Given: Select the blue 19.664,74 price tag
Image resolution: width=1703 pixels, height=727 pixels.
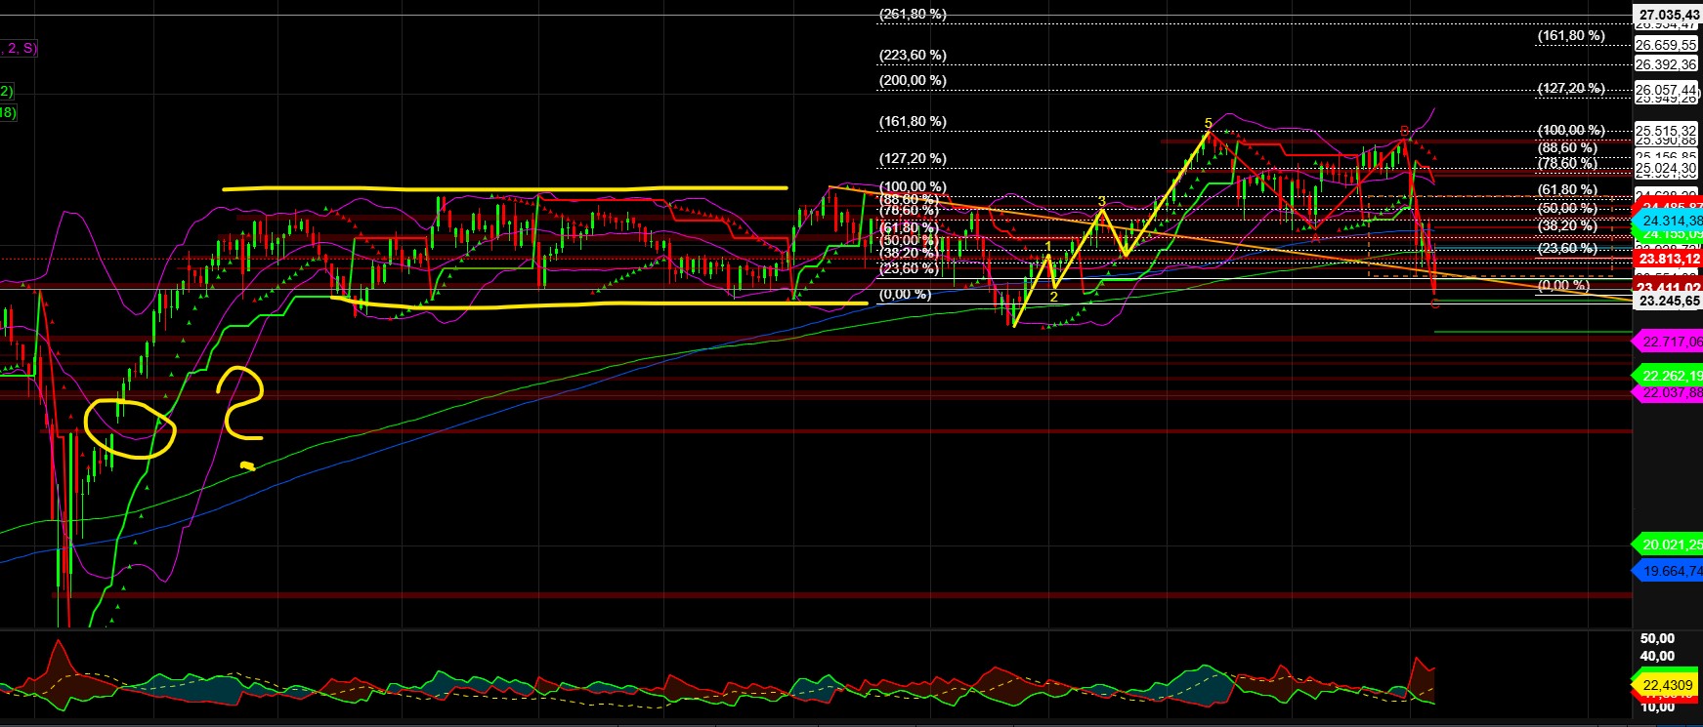Looking at the screenshot, I should pos(1669,571).
